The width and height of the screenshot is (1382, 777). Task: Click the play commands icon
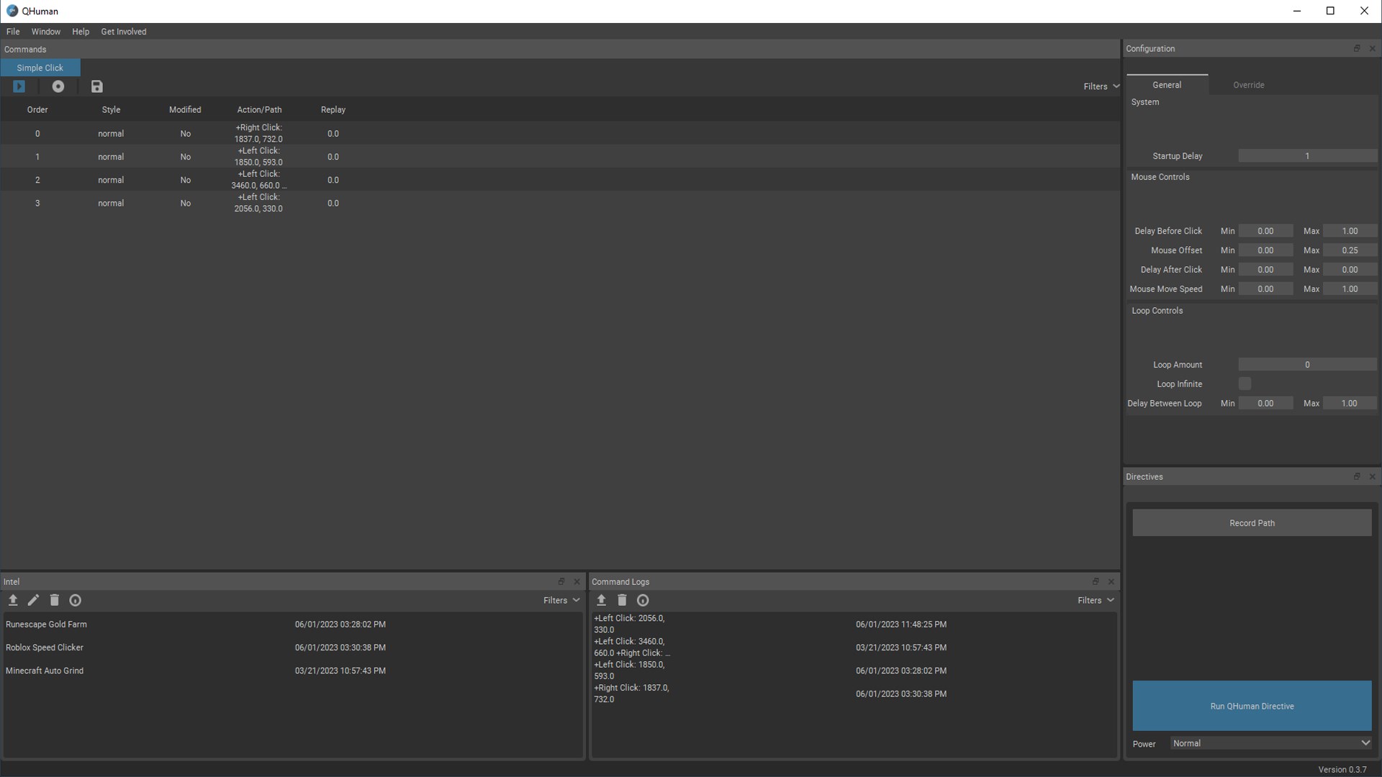tap(19, 86)
